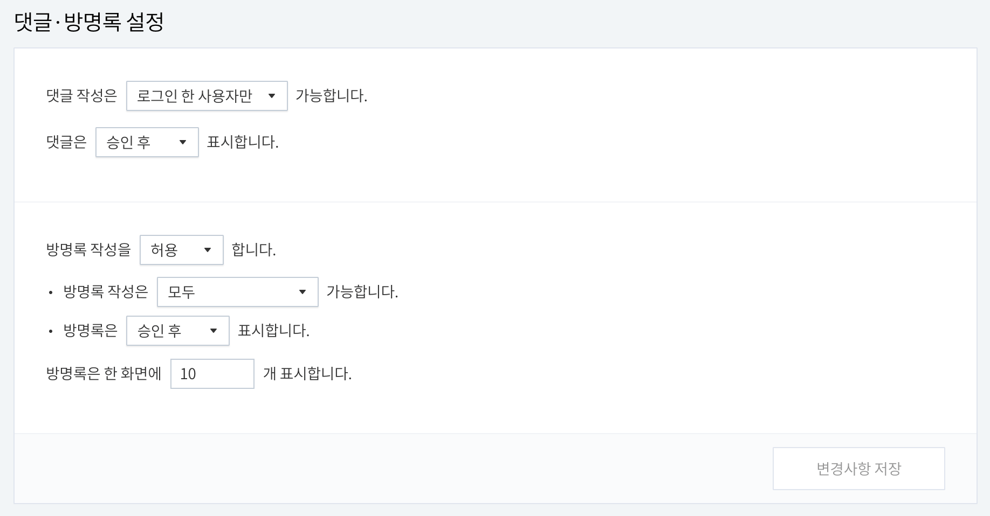This screenshot has height=516, width=990.
Task: Open the guestbook allow '허용' dropdown
Action: tap(181, 249)
